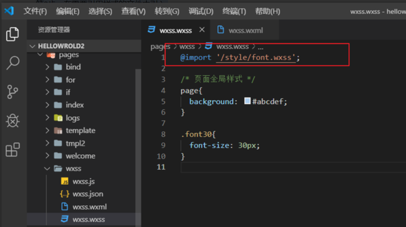Open wxss.wxml in the file tree

click(89, 207)
